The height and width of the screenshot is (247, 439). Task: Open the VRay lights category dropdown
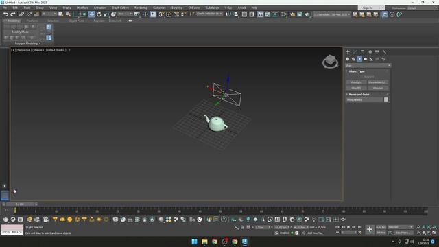coord(368,66)
